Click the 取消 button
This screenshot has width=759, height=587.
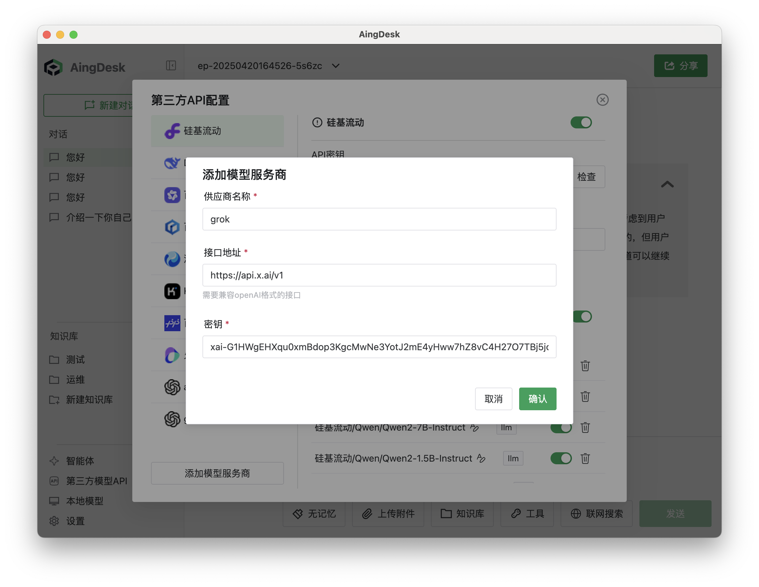[x=493, y=399]
